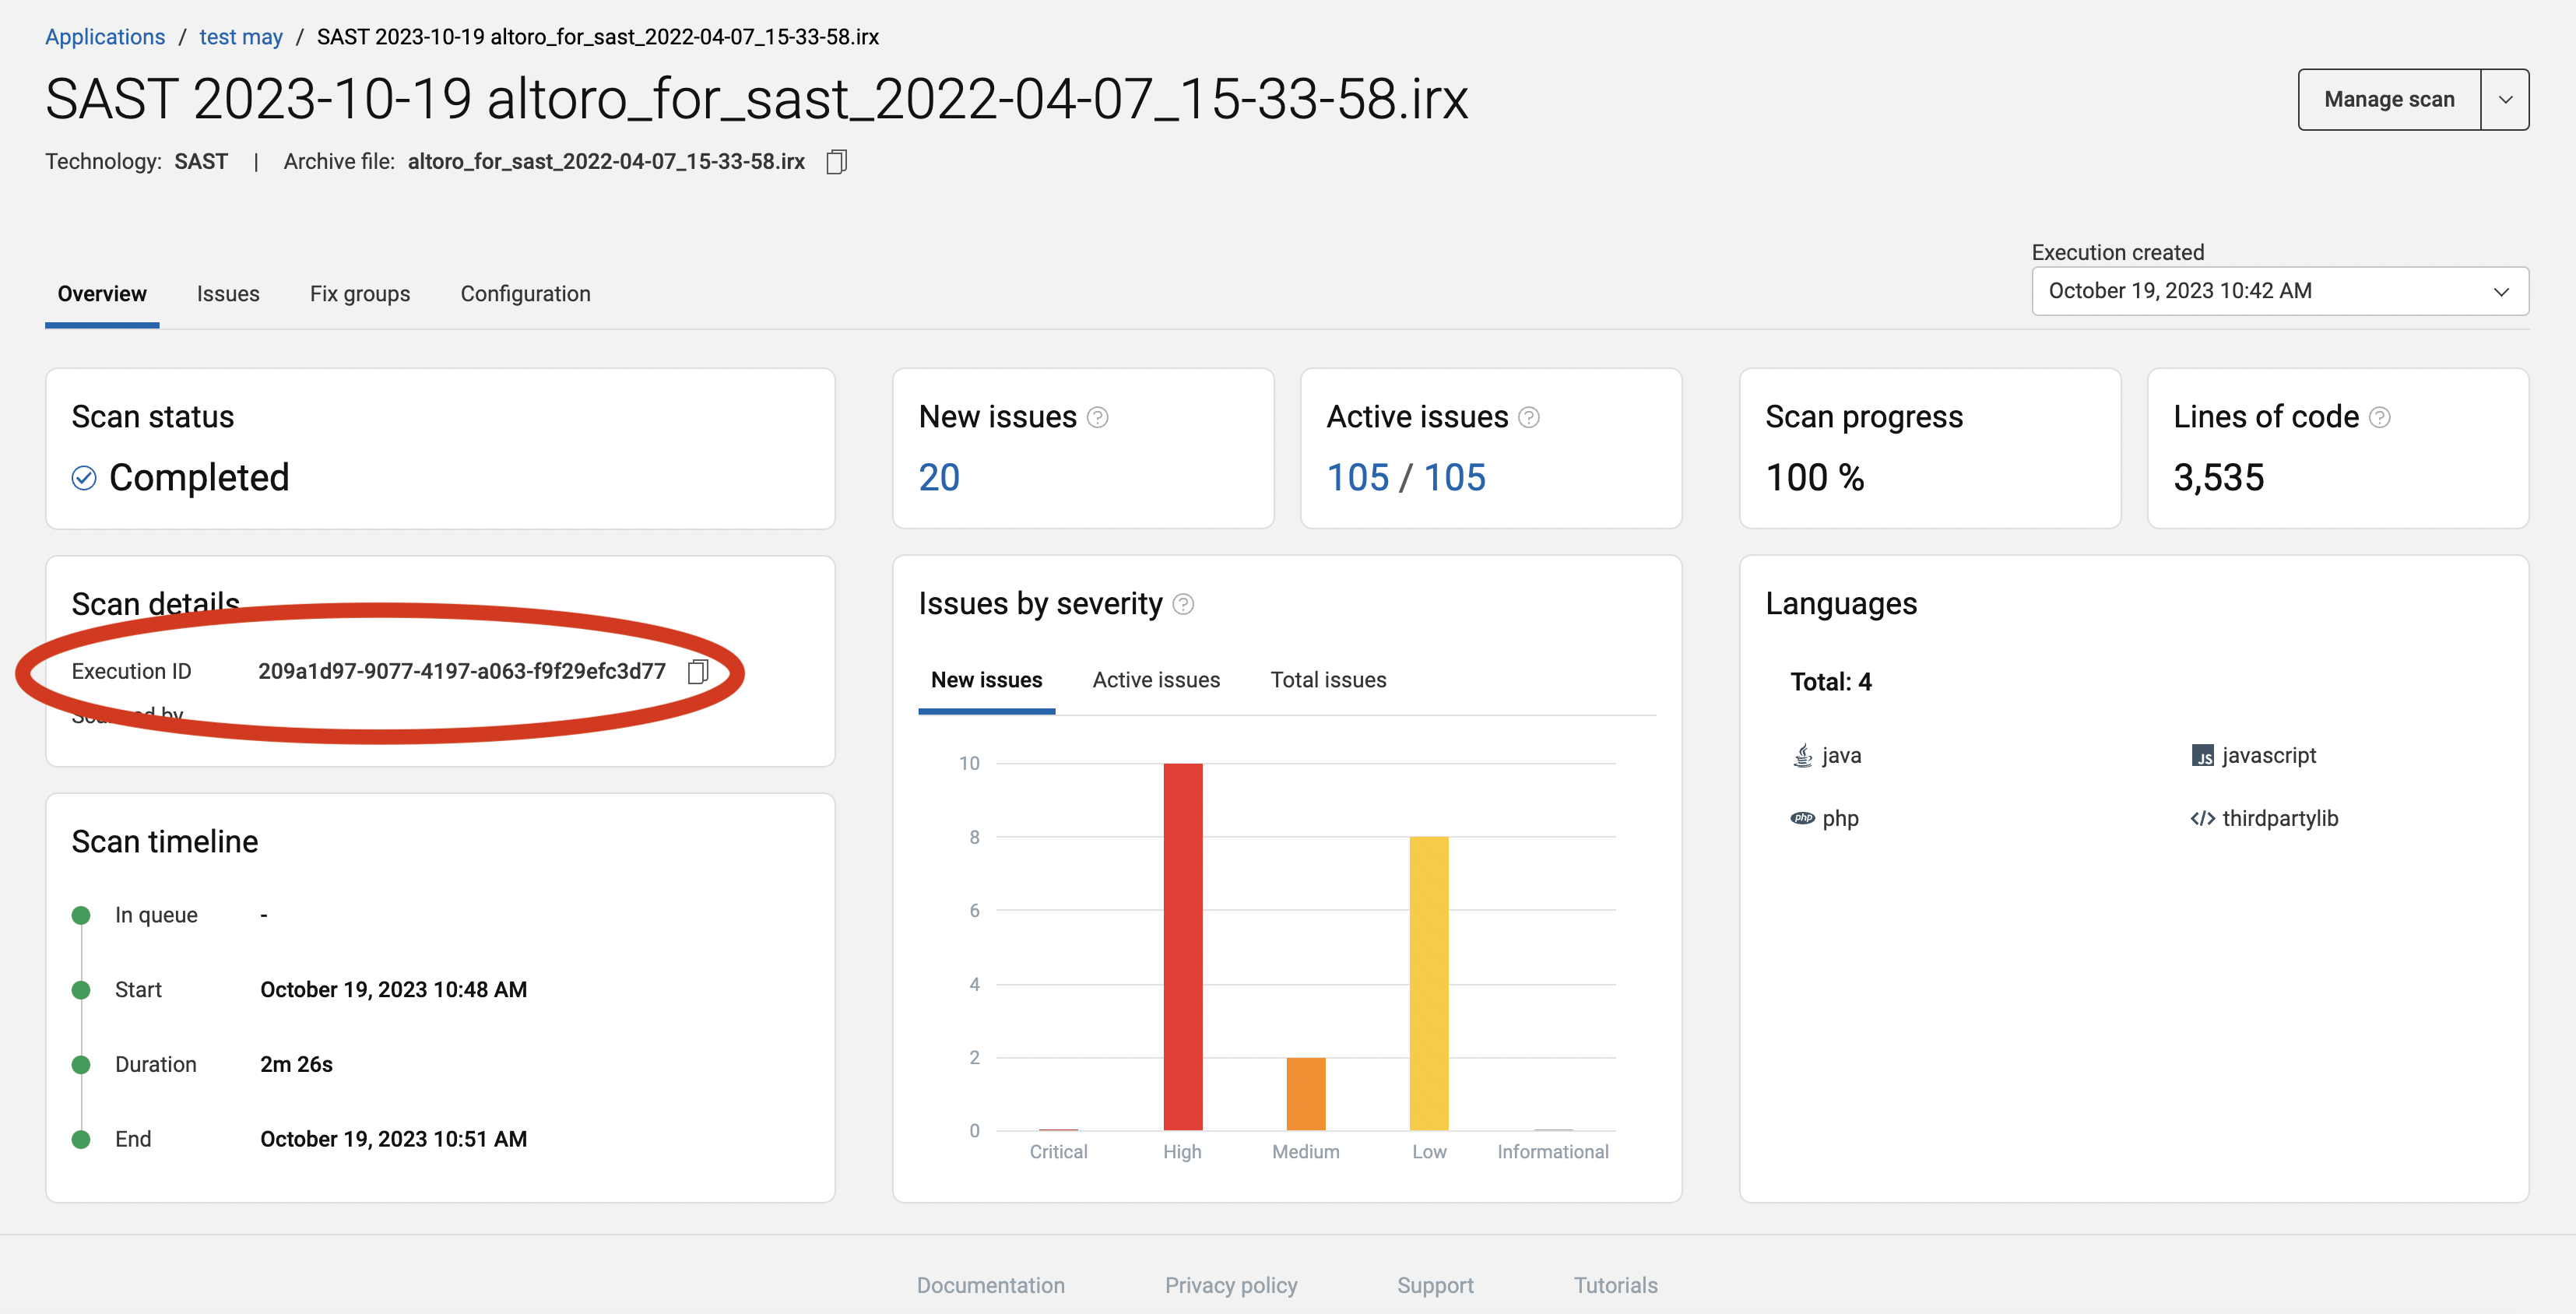The width and height of the screenshot is (2576, 1314).
Task: Open the Configuration tab
Action: click(525, 294)
